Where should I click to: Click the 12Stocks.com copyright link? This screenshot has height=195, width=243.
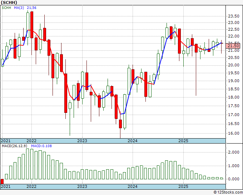pos(228,192)
